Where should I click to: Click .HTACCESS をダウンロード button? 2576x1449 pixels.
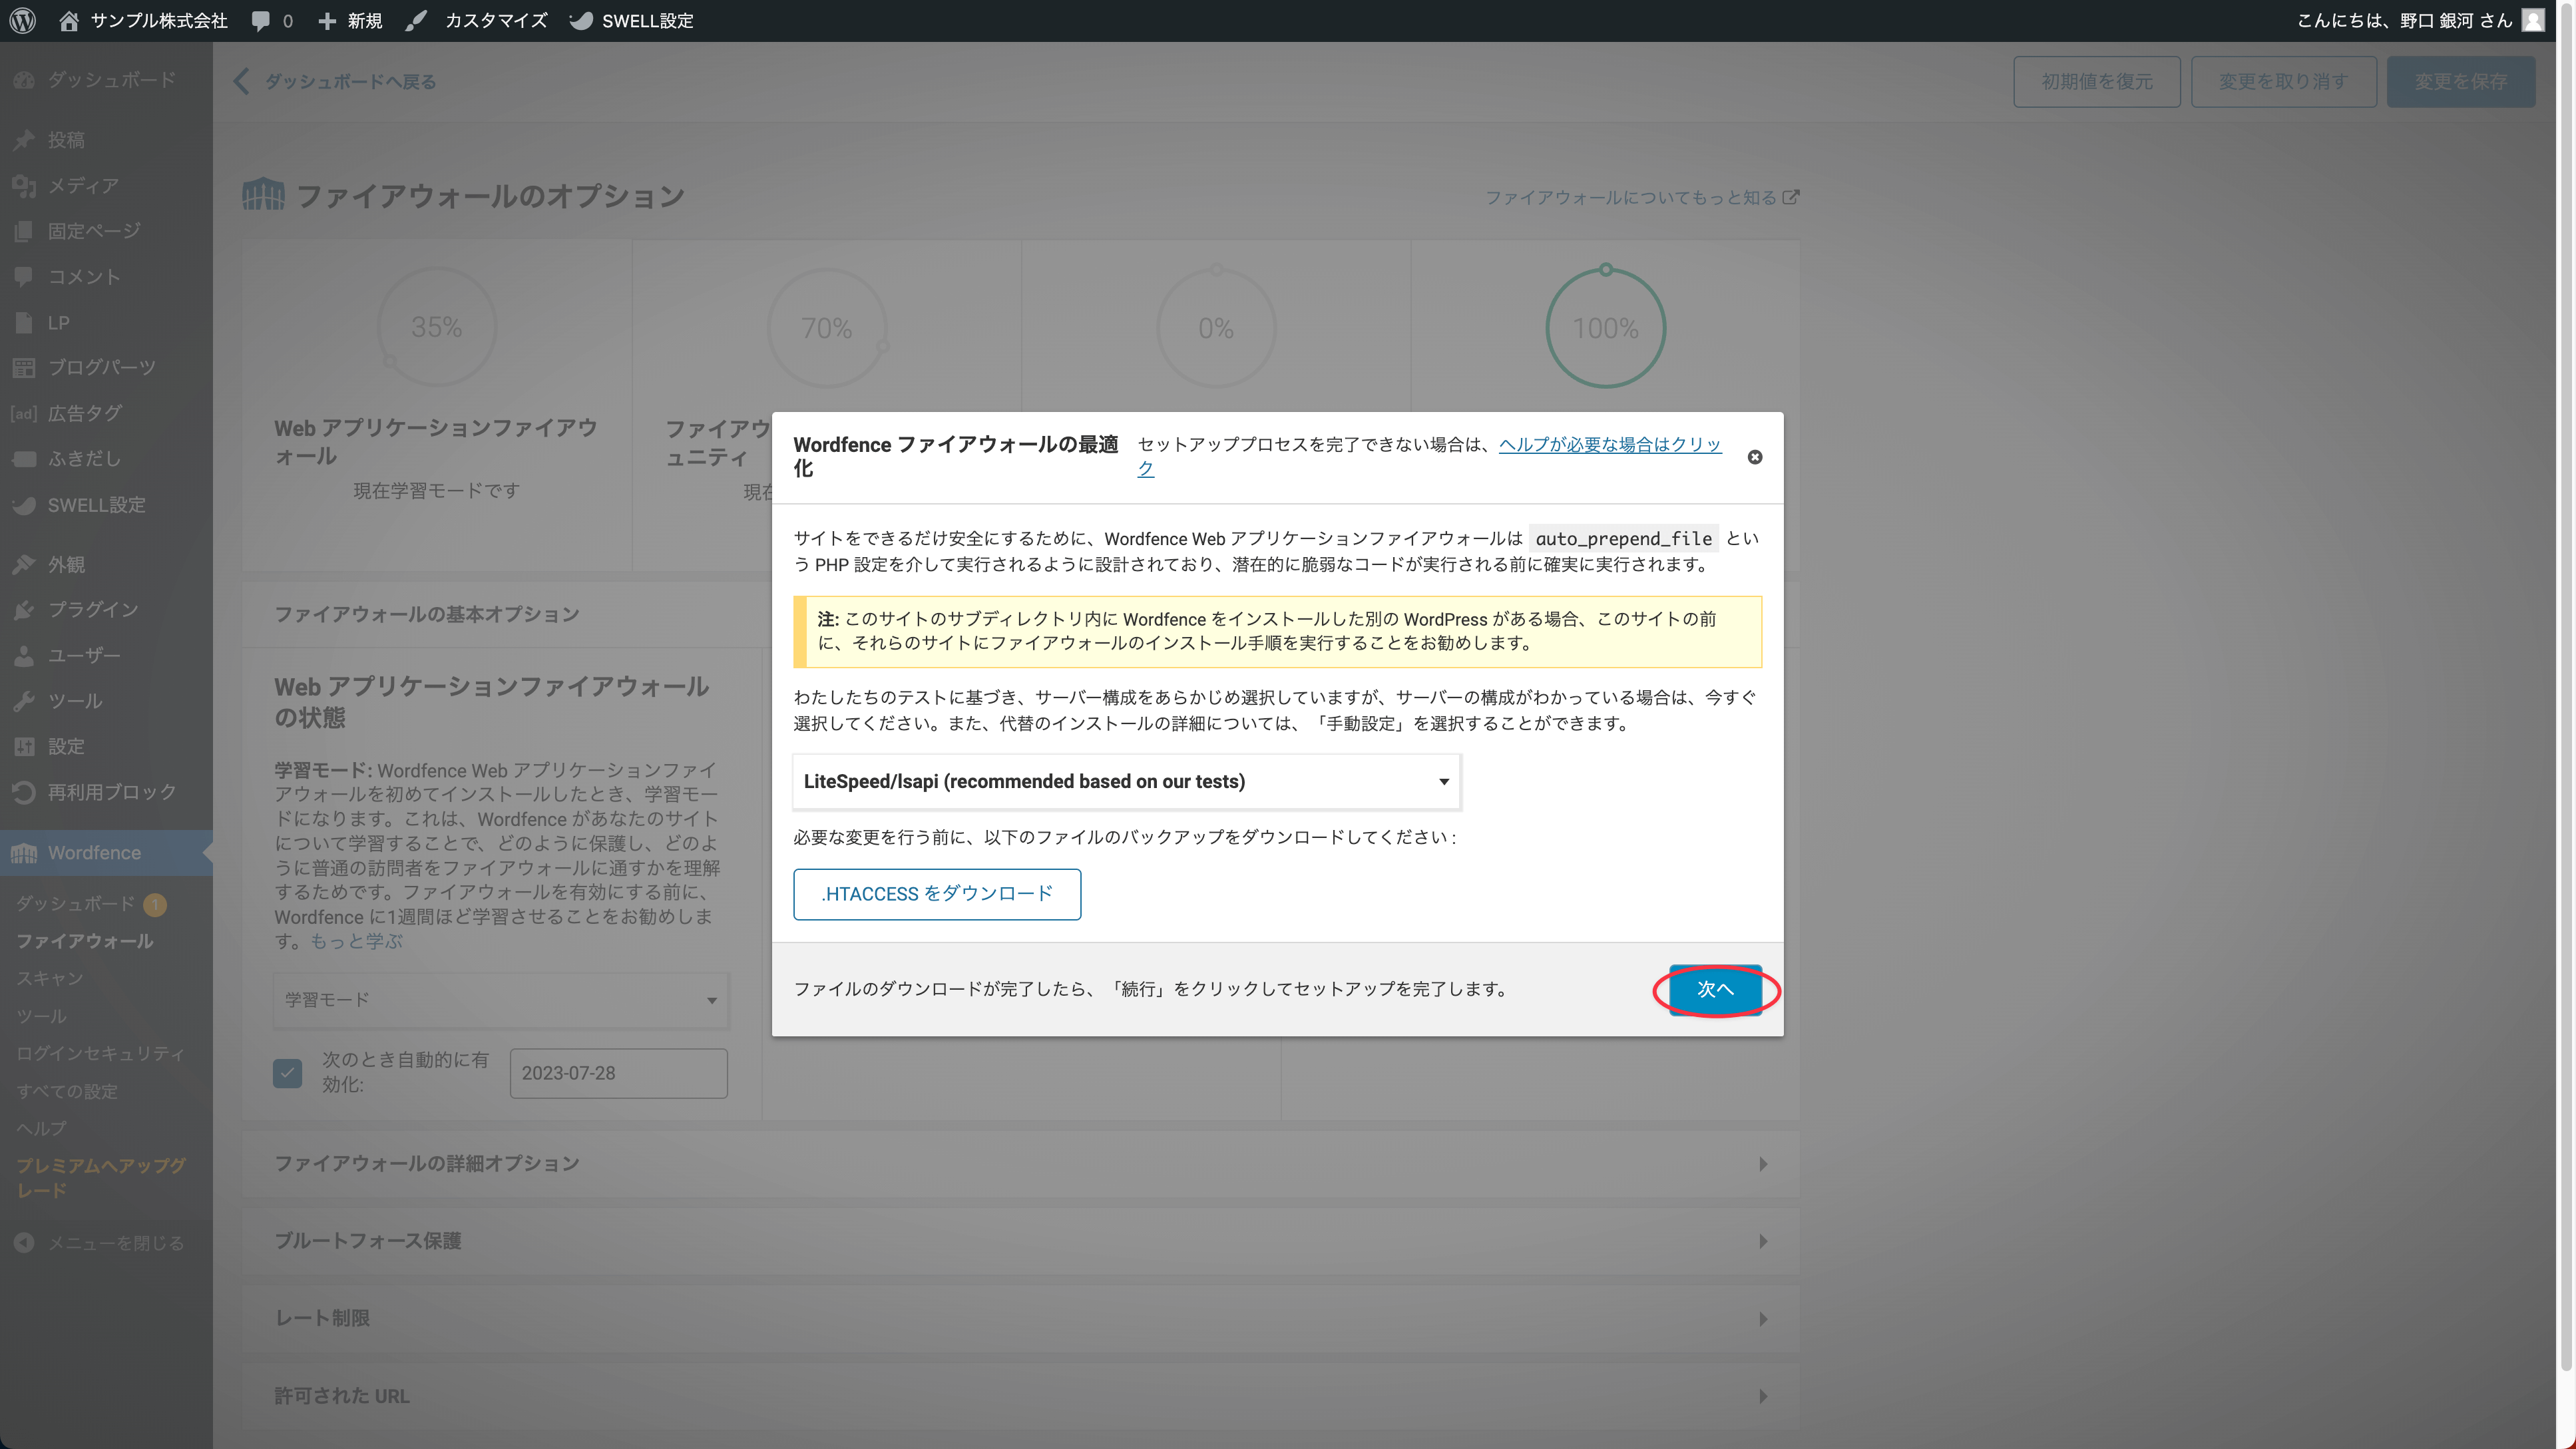[x=936, y=894]
